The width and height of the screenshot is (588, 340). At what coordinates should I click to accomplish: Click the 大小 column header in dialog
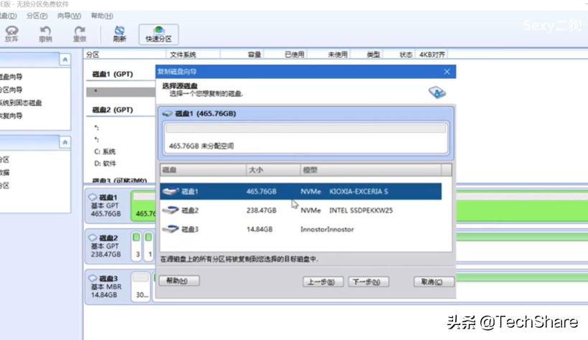coord(273,170)
